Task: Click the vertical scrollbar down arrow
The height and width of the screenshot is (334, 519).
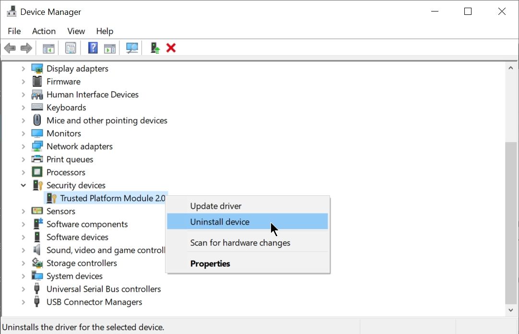Action: coord(511,310)
